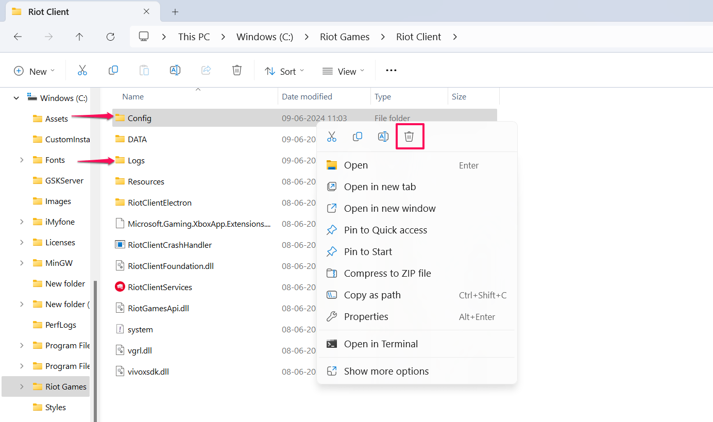Select Open in the context menu

pos(417,165)
